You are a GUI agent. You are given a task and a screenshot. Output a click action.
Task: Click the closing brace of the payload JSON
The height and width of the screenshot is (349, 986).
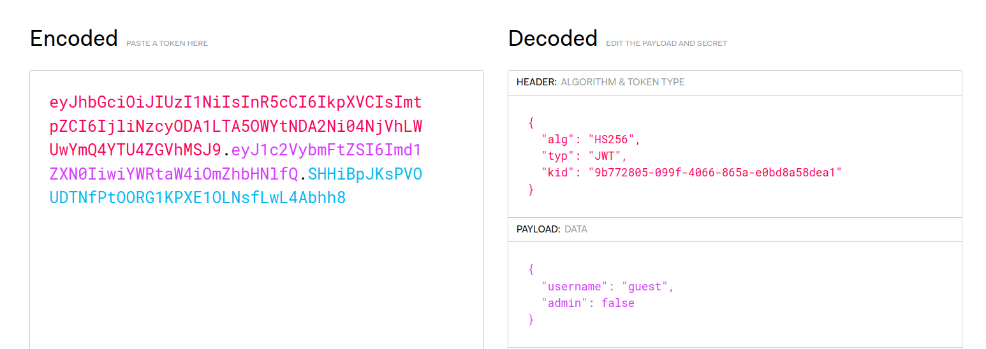tap(532, 320)
